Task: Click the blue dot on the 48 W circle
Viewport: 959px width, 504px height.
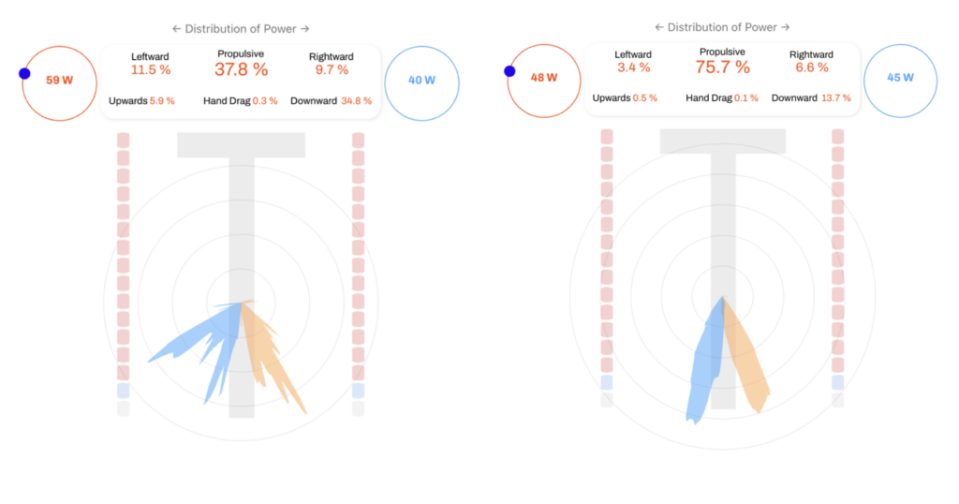Action: pyautogui.click(x=509, y=70)
